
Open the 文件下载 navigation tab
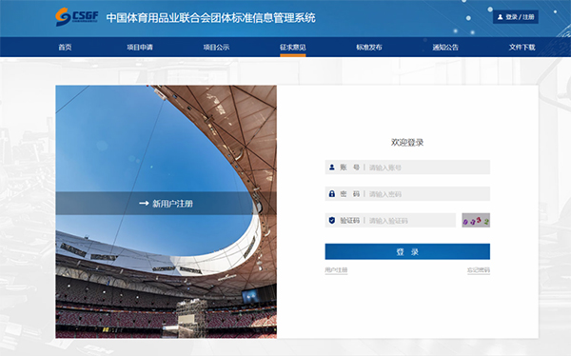click(x=522, y=47)
